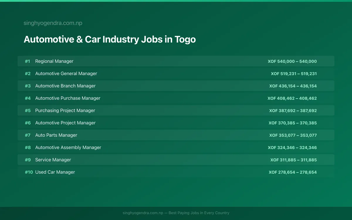The image size is (352, 220).
Task: Click the #4 rank number
Action: click(x=28, y=98)
